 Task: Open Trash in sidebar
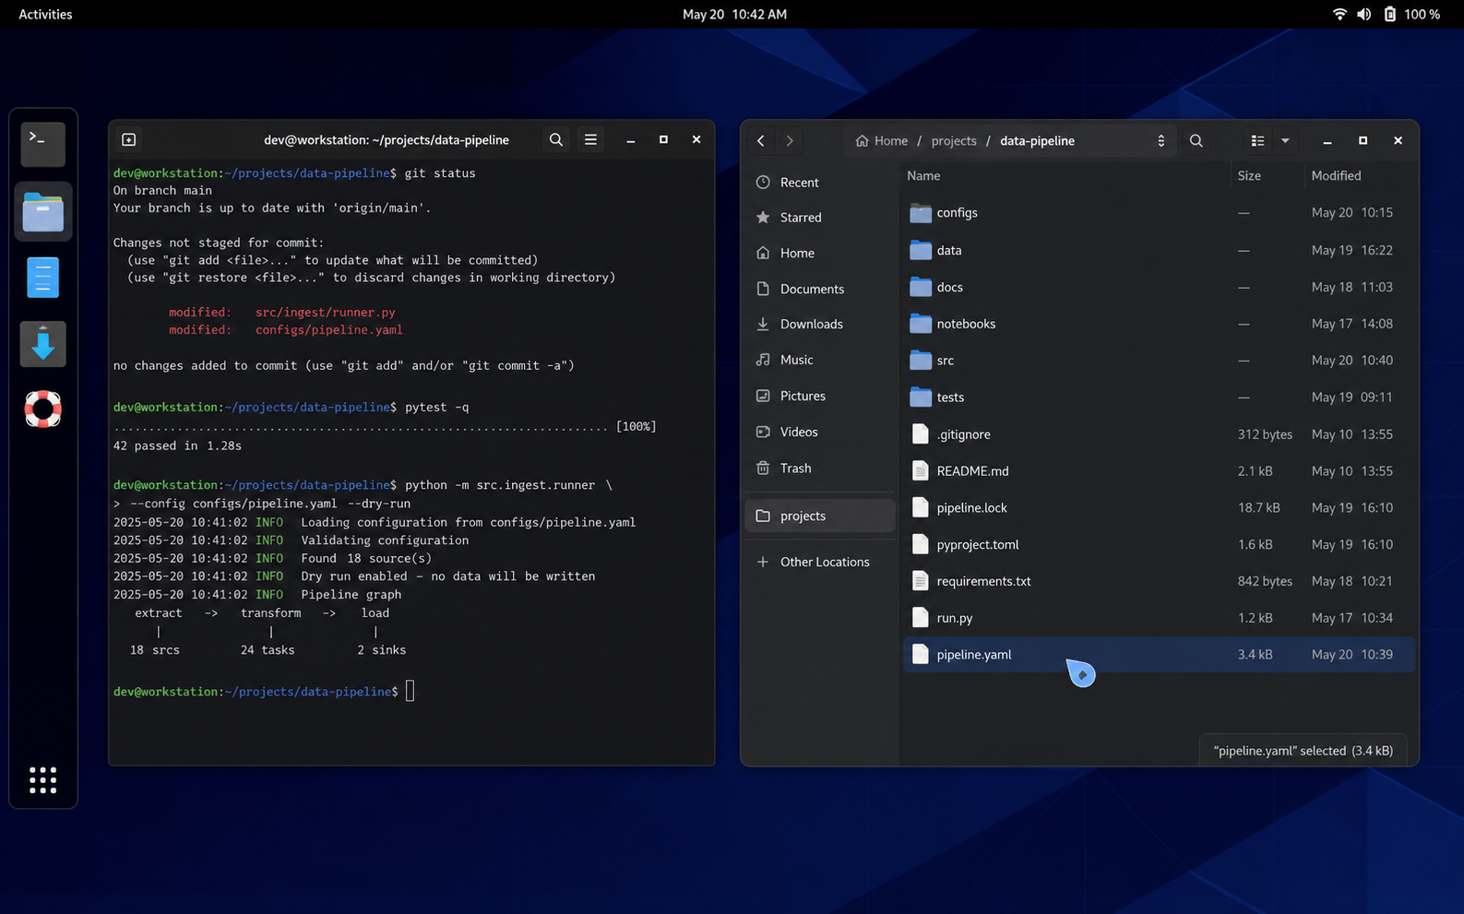(x=819, y=469)
